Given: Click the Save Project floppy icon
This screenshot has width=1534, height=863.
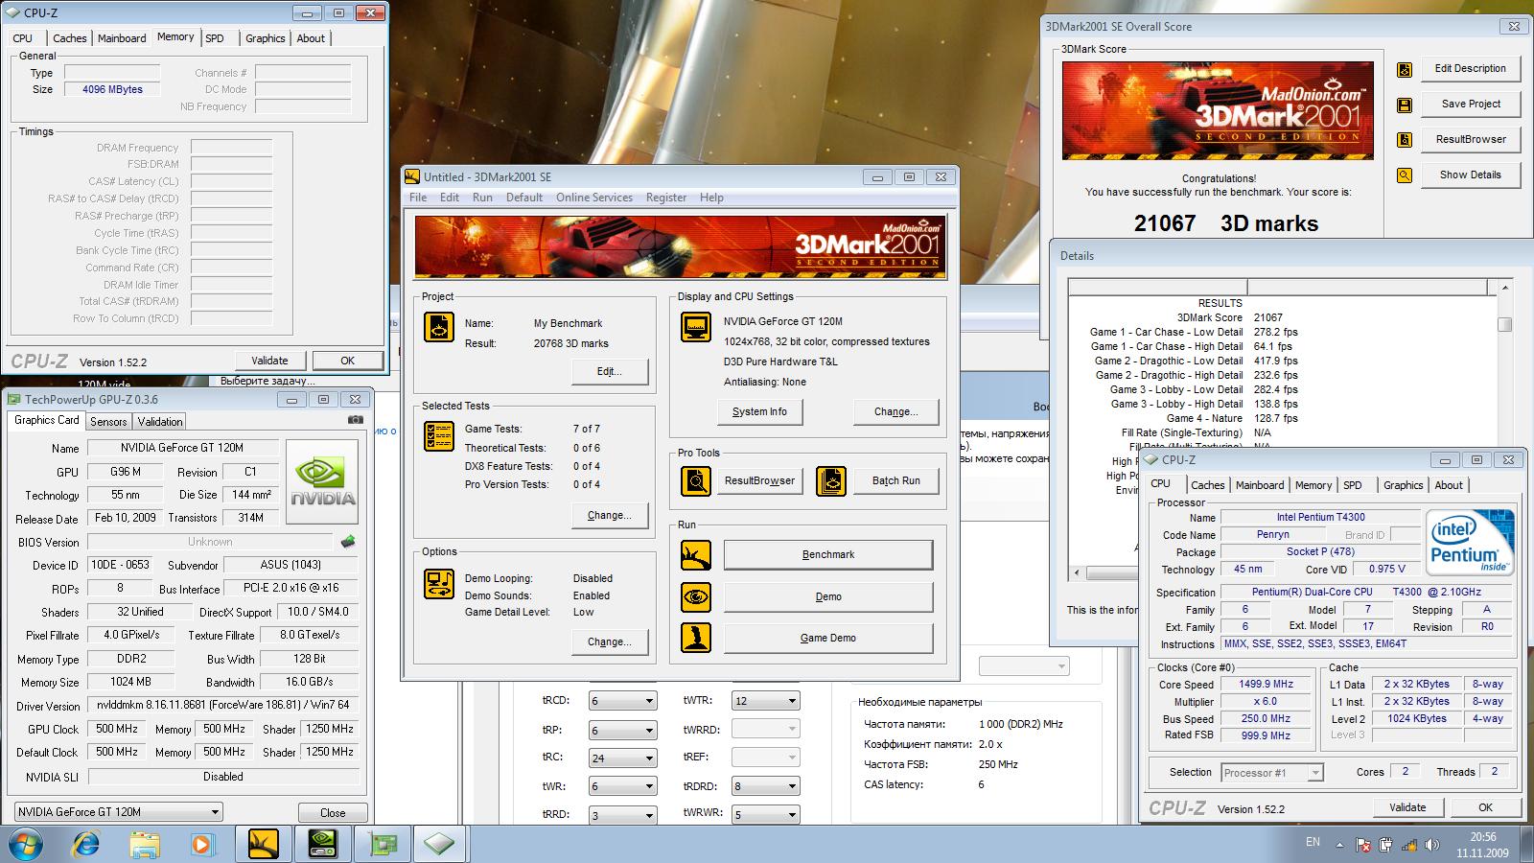Looking at the screenshot, I should point(1405,105).
